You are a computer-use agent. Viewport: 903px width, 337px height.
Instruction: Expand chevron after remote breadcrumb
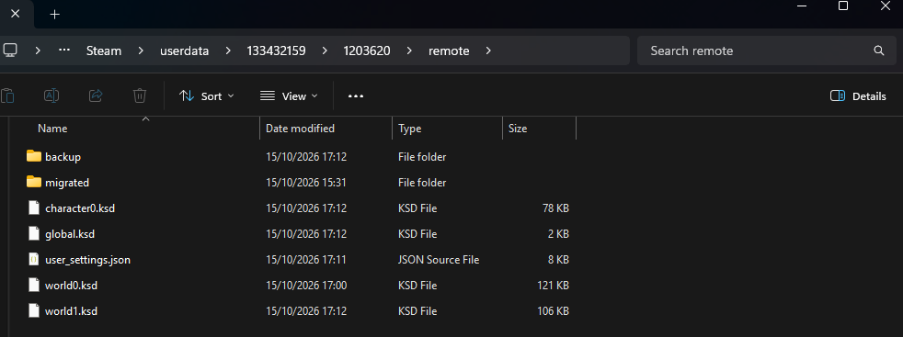(488, 51)
